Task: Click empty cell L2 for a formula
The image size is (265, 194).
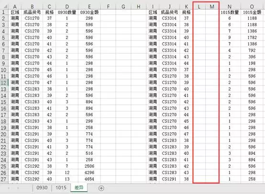Action: [x=199, y=18]
